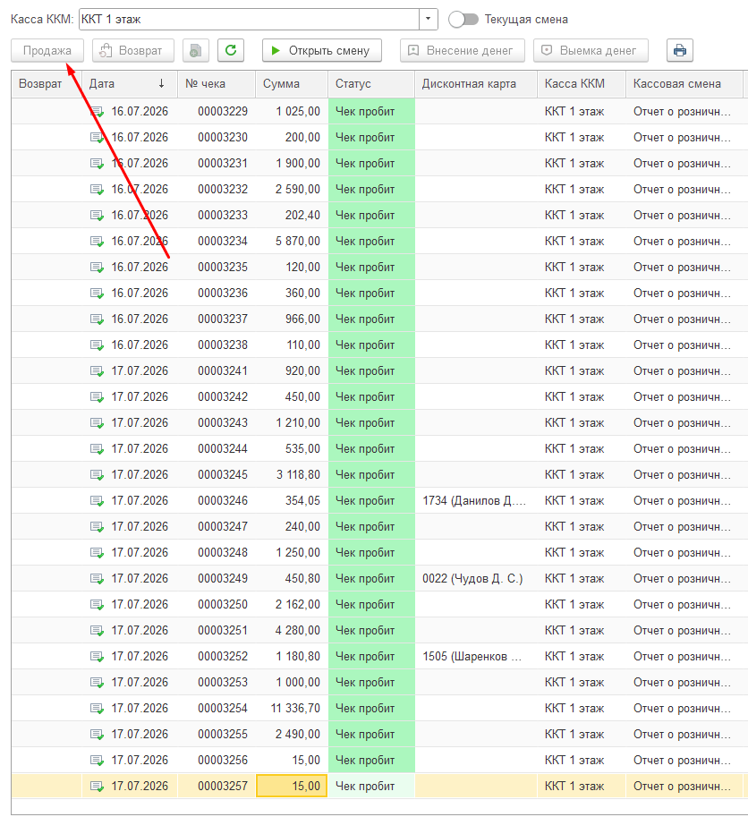Click the sum 1 210,00 cell
Screen dimensions: 748x817
pyautogui.click(x=292, y=423)
